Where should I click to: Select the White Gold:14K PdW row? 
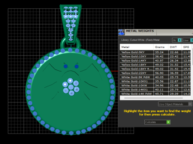point(155,94)
